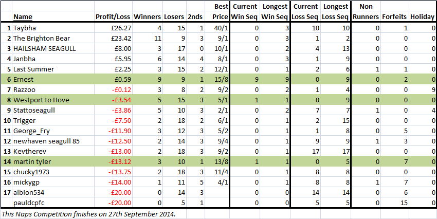This screenshot has height=219, width=437.
Task: Select the Holiday column header
Action: (x=422, y=17)
